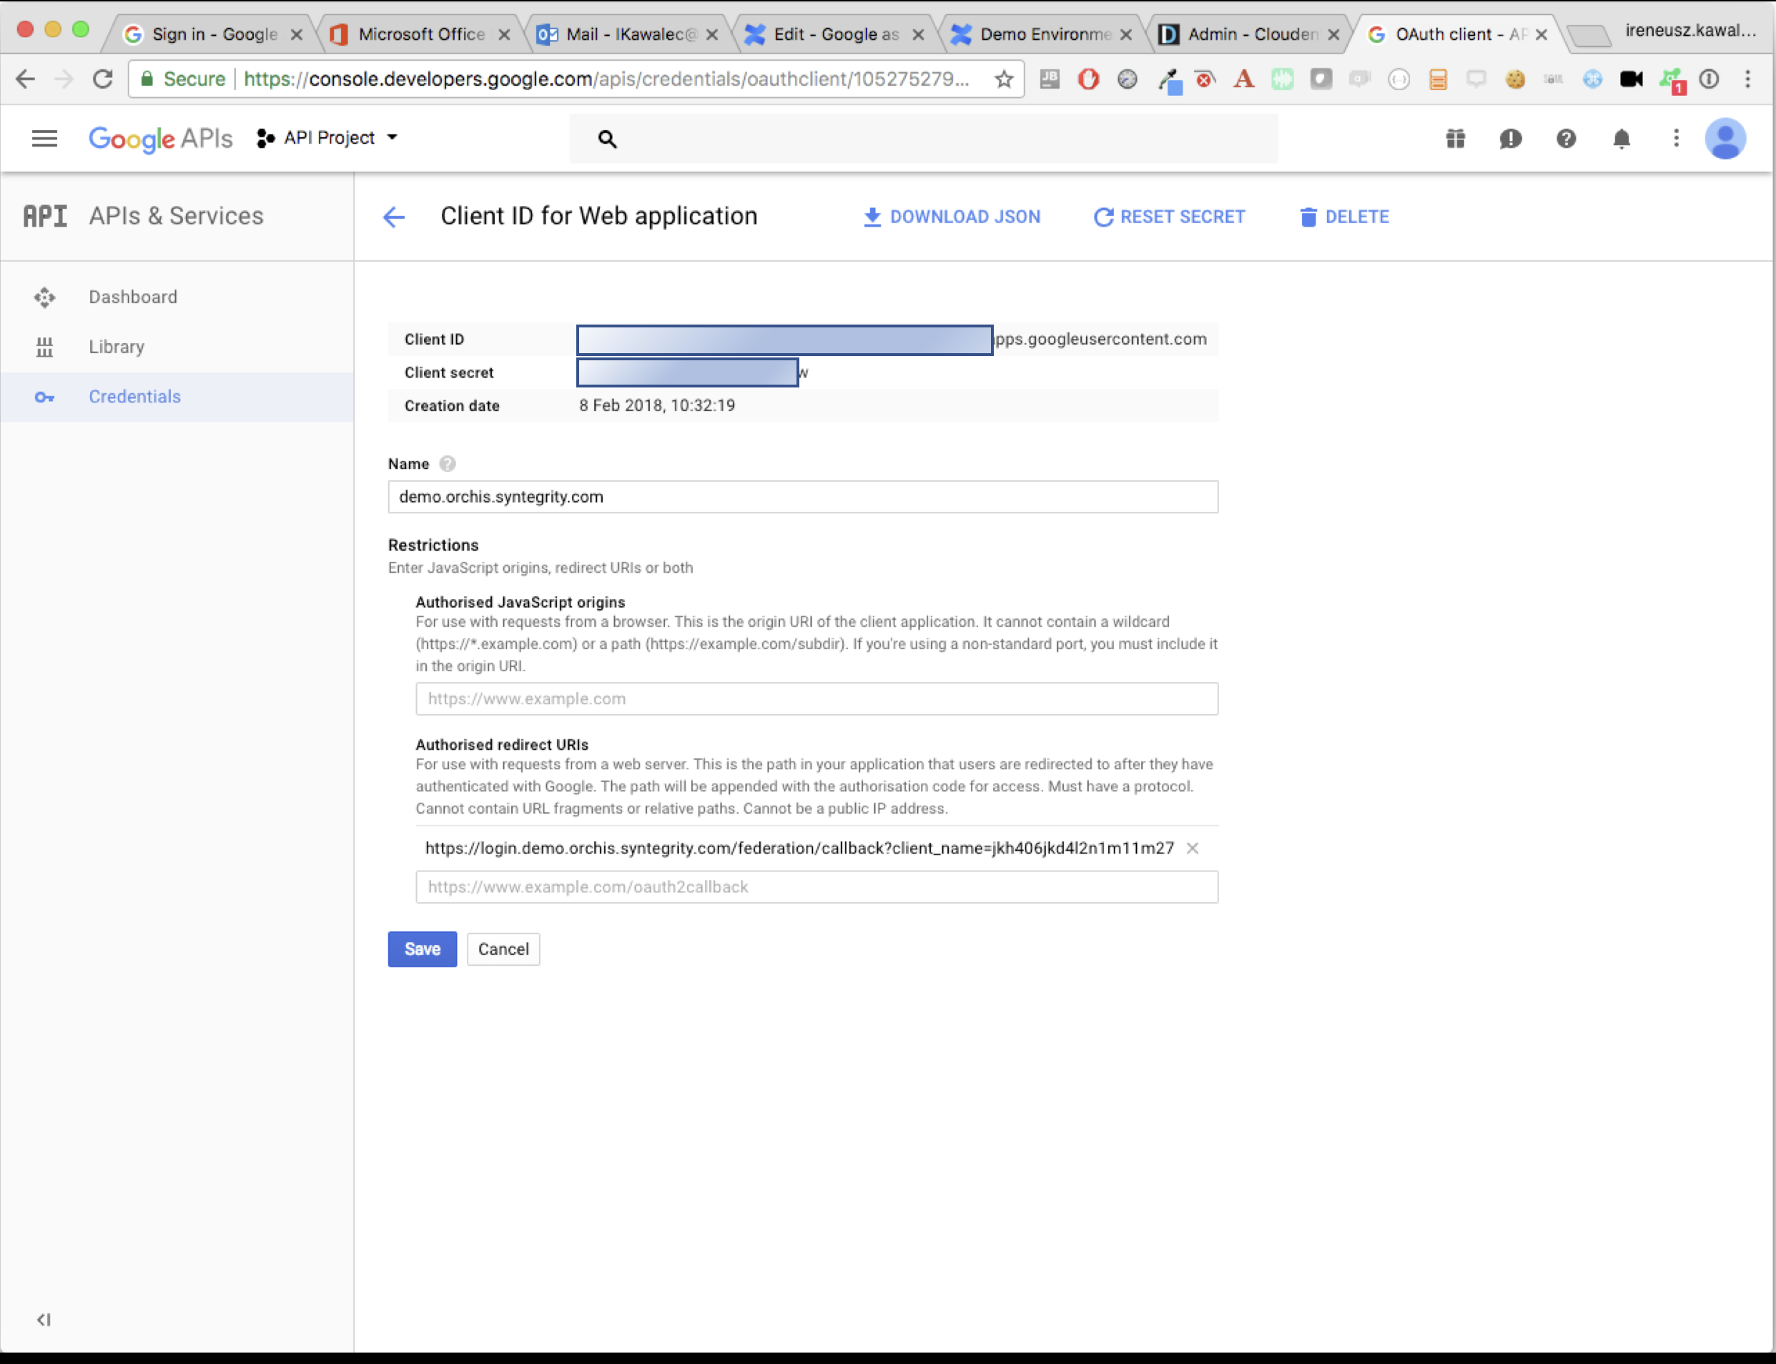Viewport: 1776px width, 1364px height.
Task: Click the DELETE button
Action: point(1344,217)
